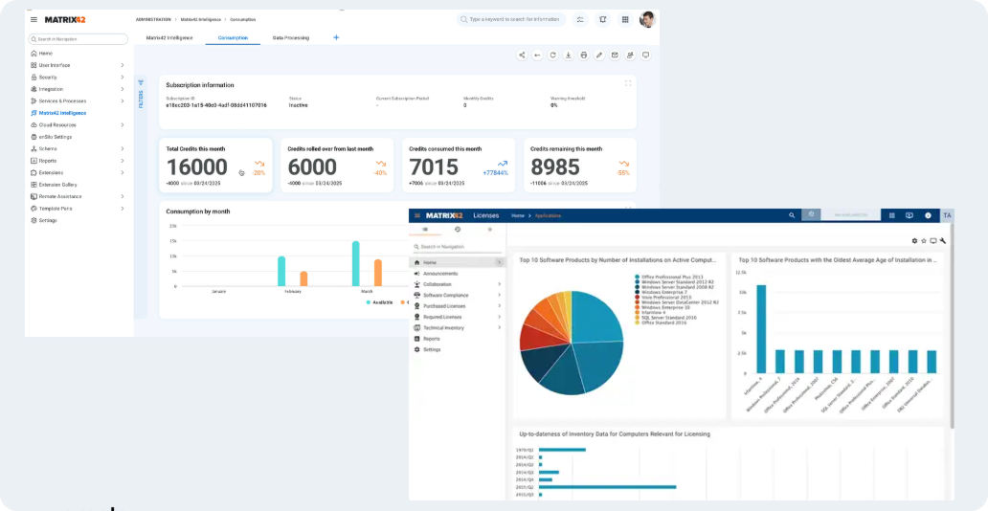Click the Administration breadcrumb link
Image resolution: width=988 pixels, height=511 pixels.
[154, 19]
